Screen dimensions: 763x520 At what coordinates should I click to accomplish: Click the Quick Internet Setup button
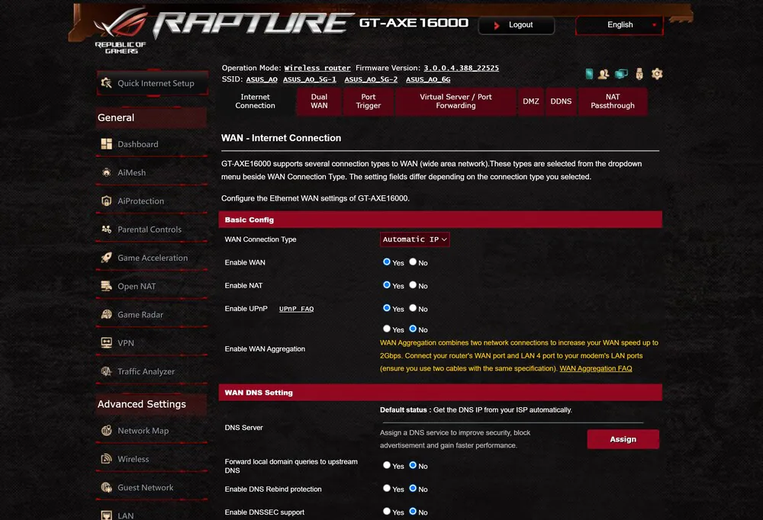(153, 83)
